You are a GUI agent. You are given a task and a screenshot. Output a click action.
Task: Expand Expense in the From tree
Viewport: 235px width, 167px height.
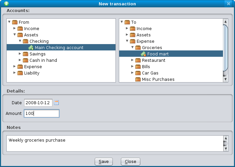pos(14,66)
